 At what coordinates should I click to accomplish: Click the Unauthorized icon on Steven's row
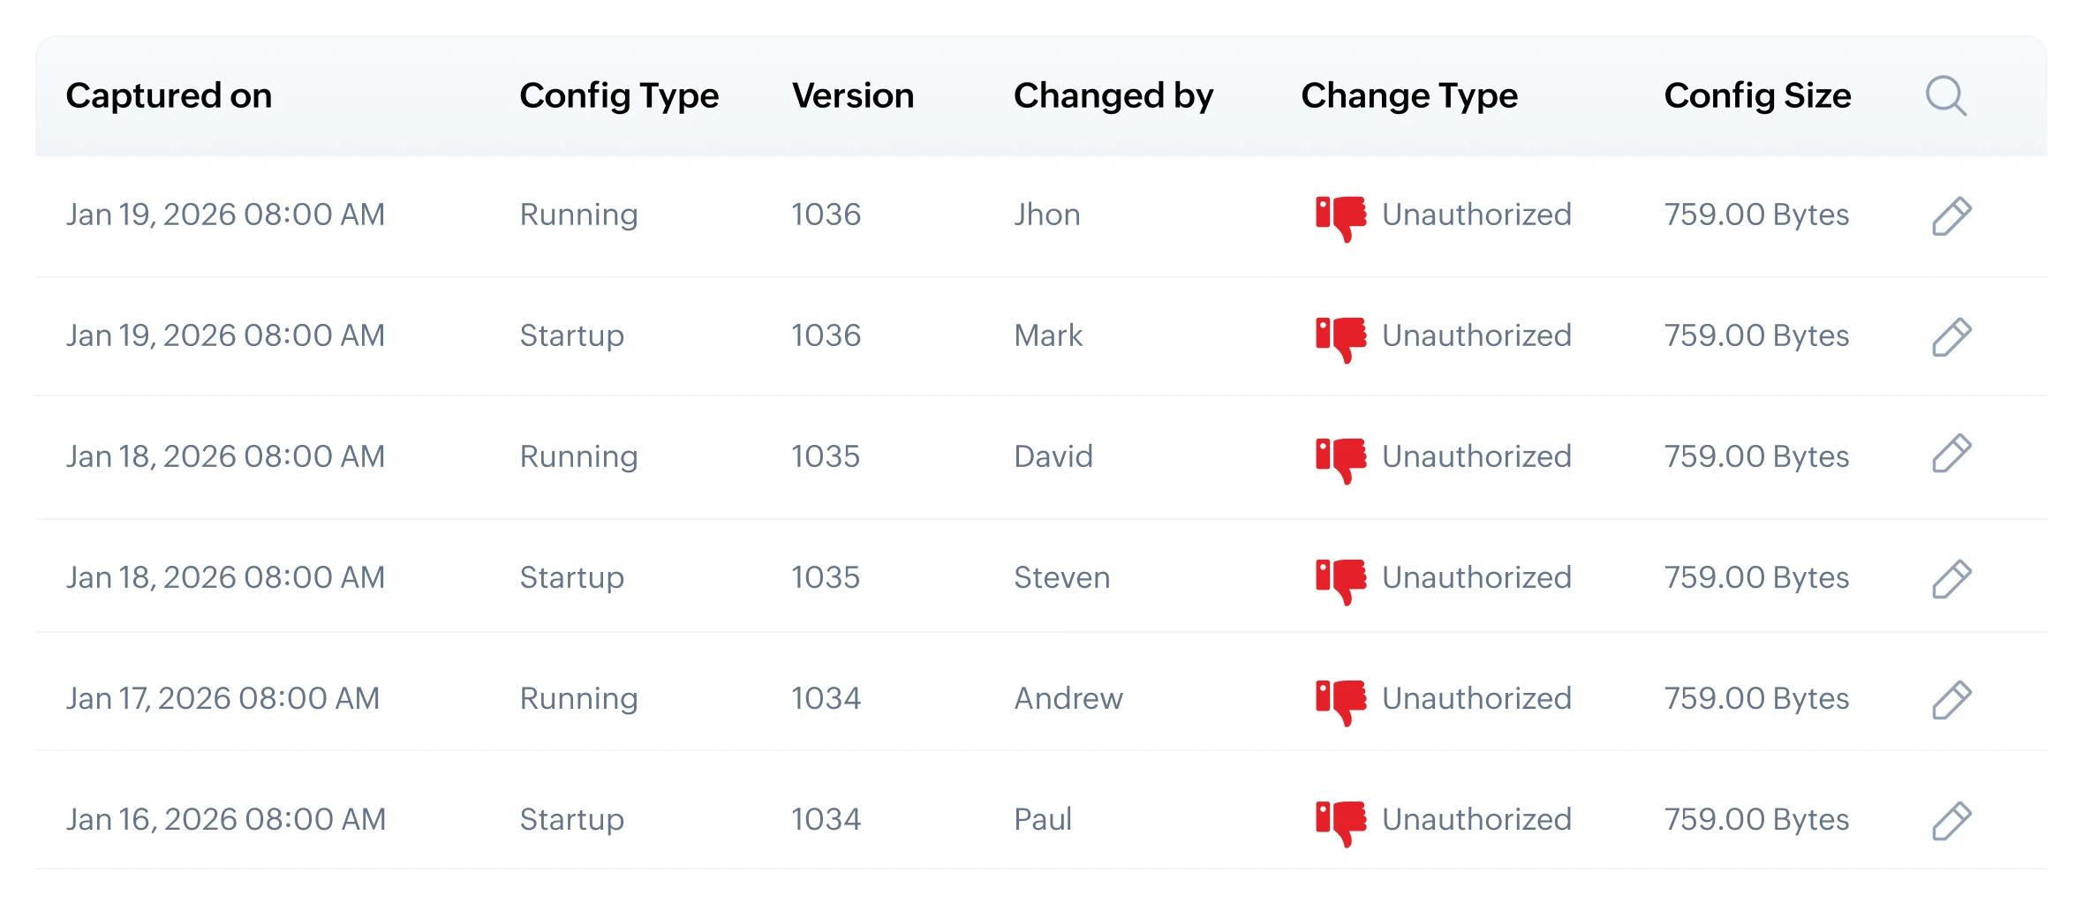point(1340,577)
